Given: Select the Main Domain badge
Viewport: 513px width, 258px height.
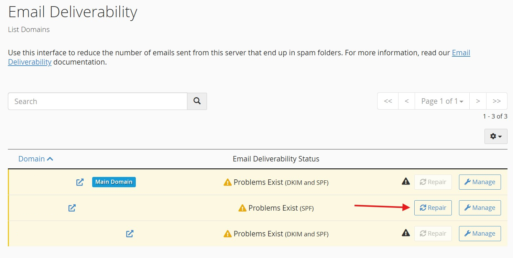Looking at the screenshot, I should pos(113,182).
